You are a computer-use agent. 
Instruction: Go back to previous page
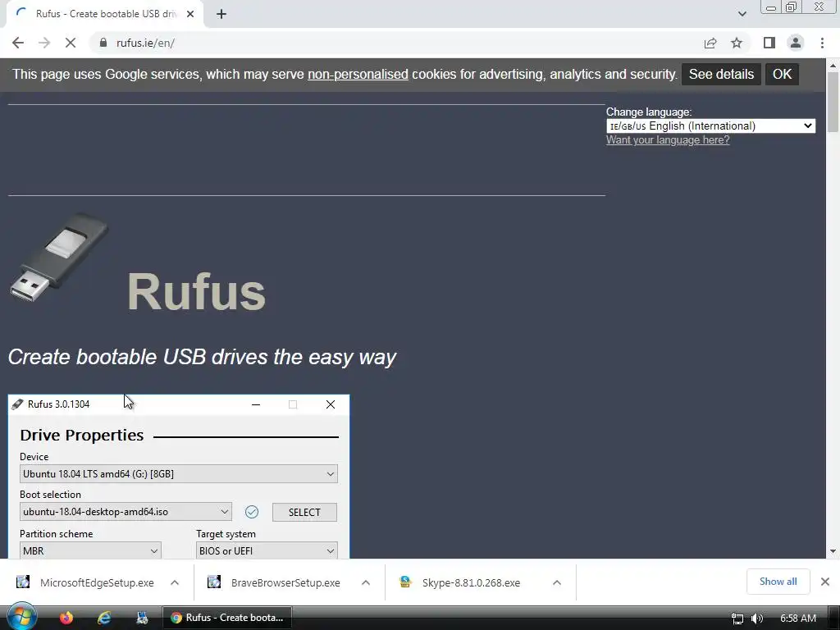(18, 43)
